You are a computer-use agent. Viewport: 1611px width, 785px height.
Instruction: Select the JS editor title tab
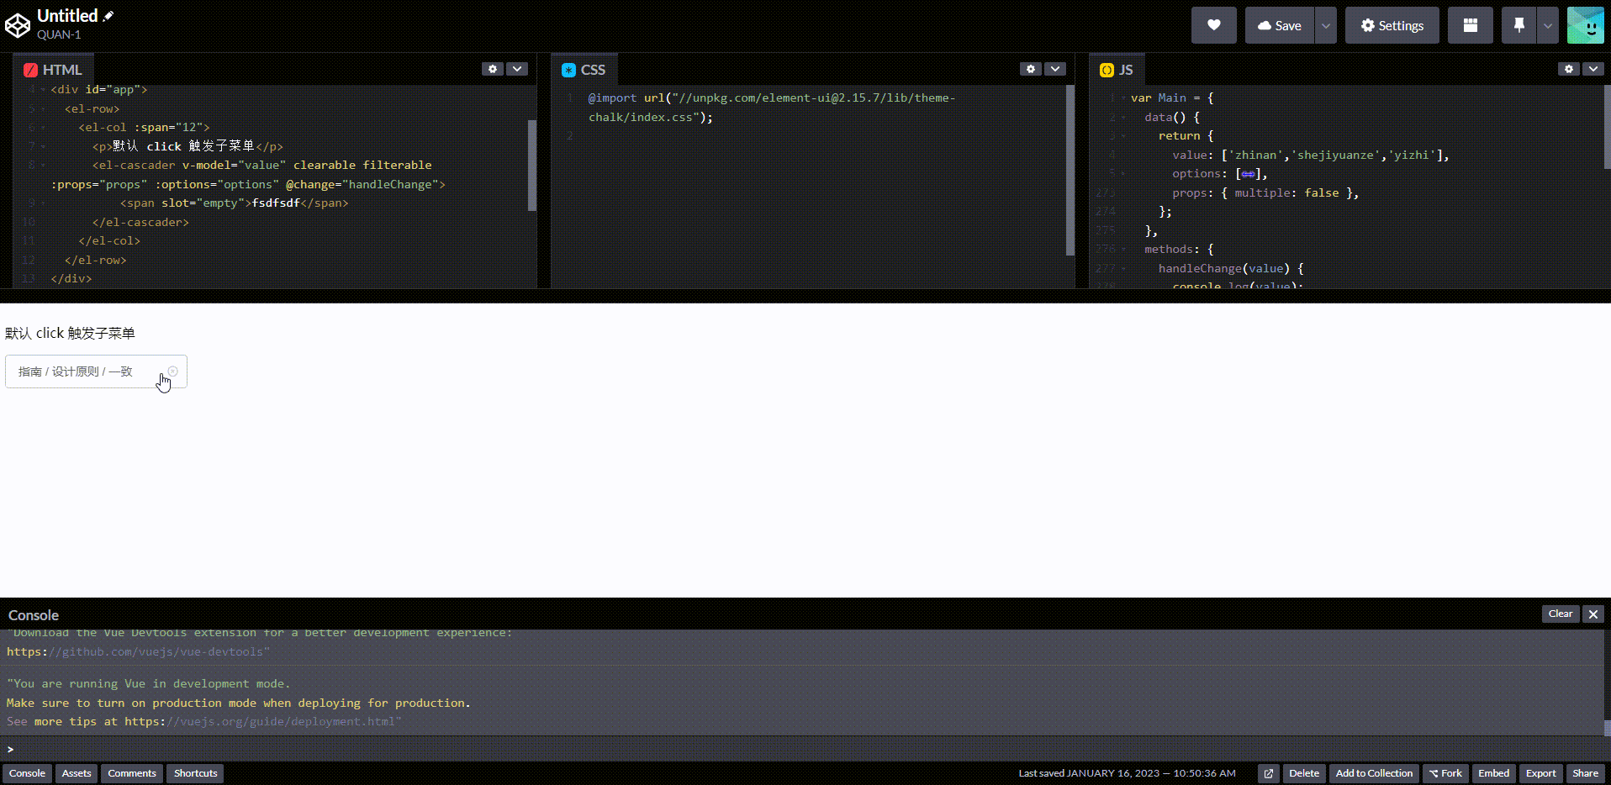[x=1117, y=70]
